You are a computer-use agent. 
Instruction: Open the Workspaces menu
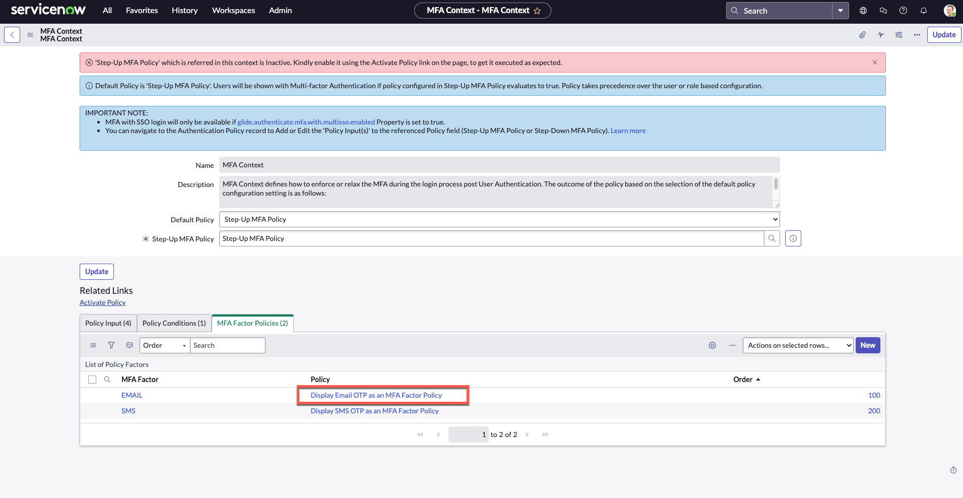pyautogui.click(x=234, y=11)
